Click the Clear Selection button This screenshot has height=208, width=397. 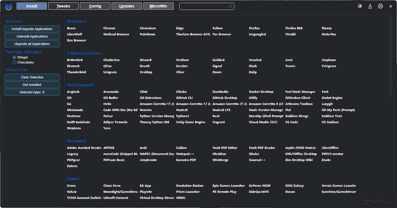(32, 77)
